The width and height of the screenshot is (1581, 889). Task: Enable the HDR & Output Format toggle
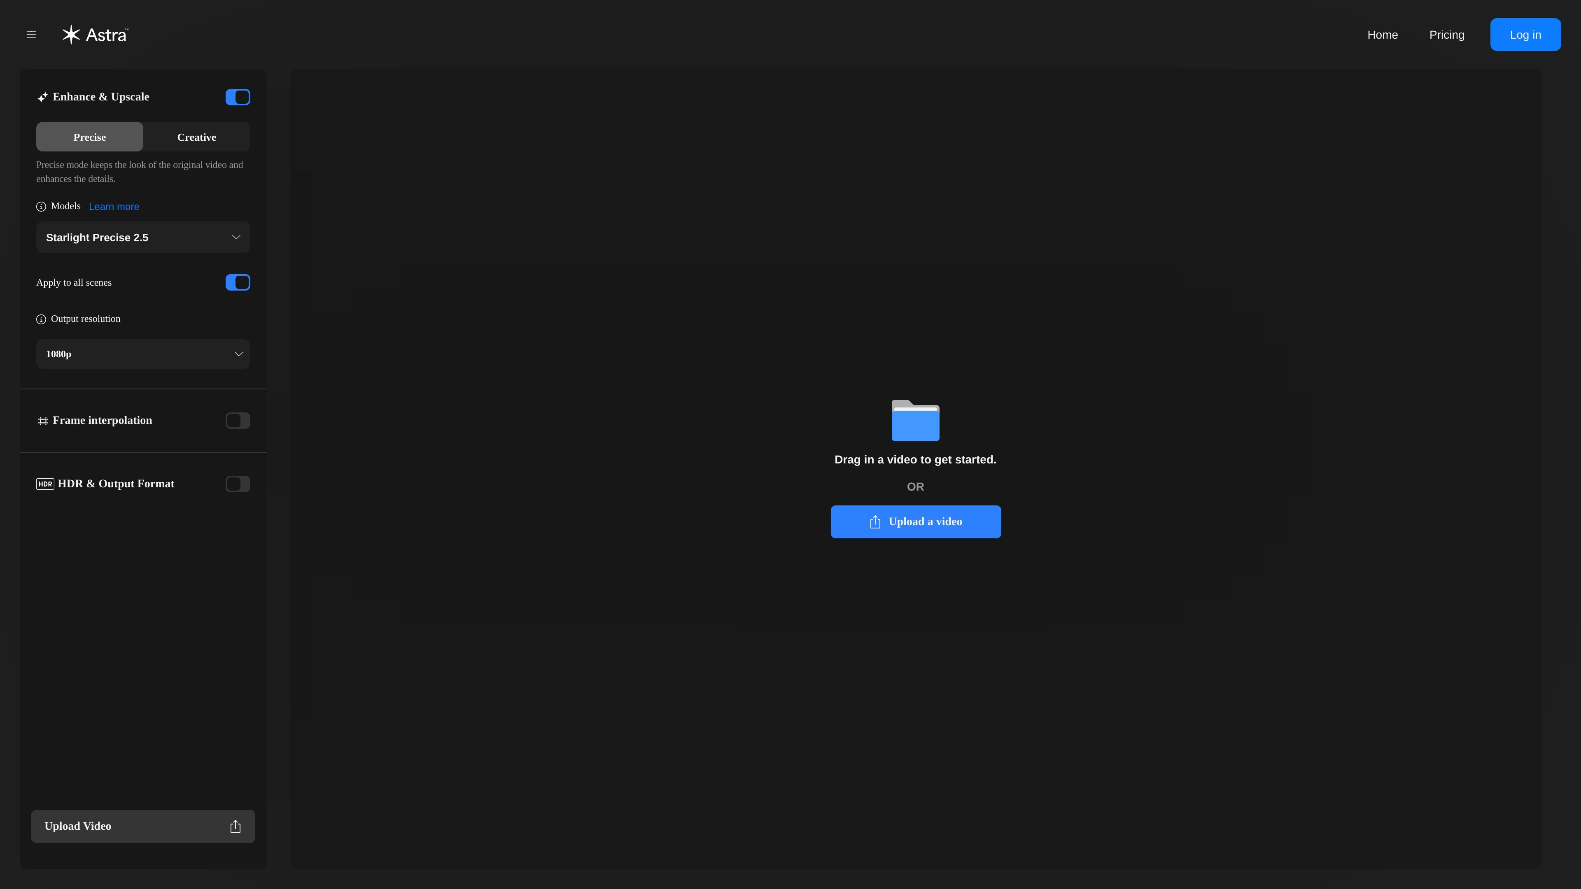click(x=238, y=484)
